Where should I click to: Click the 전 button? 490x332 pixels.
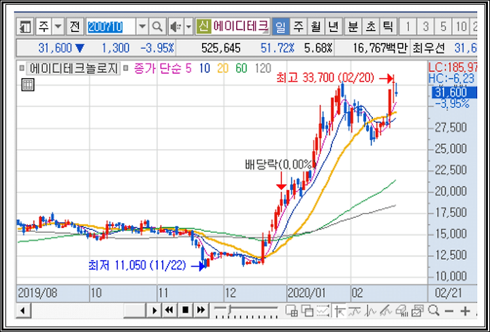(x=74, y=27)
